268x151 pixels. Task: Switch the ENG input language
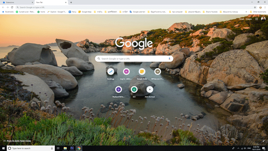click(x=249, y=148)
